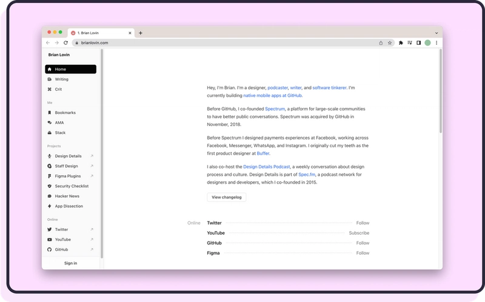Screen dimensions: 485x302
Task: Click Follow in the Twitter row
Action: (363, 223)
